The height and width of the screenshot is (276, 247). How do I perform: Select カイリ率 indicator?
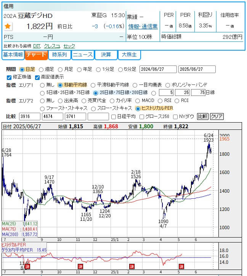coord(112,101)
